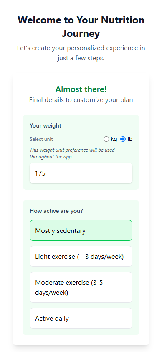The image size is (162, 352).
Task: Click the 'Welcome to Your Nutrition Journey' title
Action: [81, 27]
